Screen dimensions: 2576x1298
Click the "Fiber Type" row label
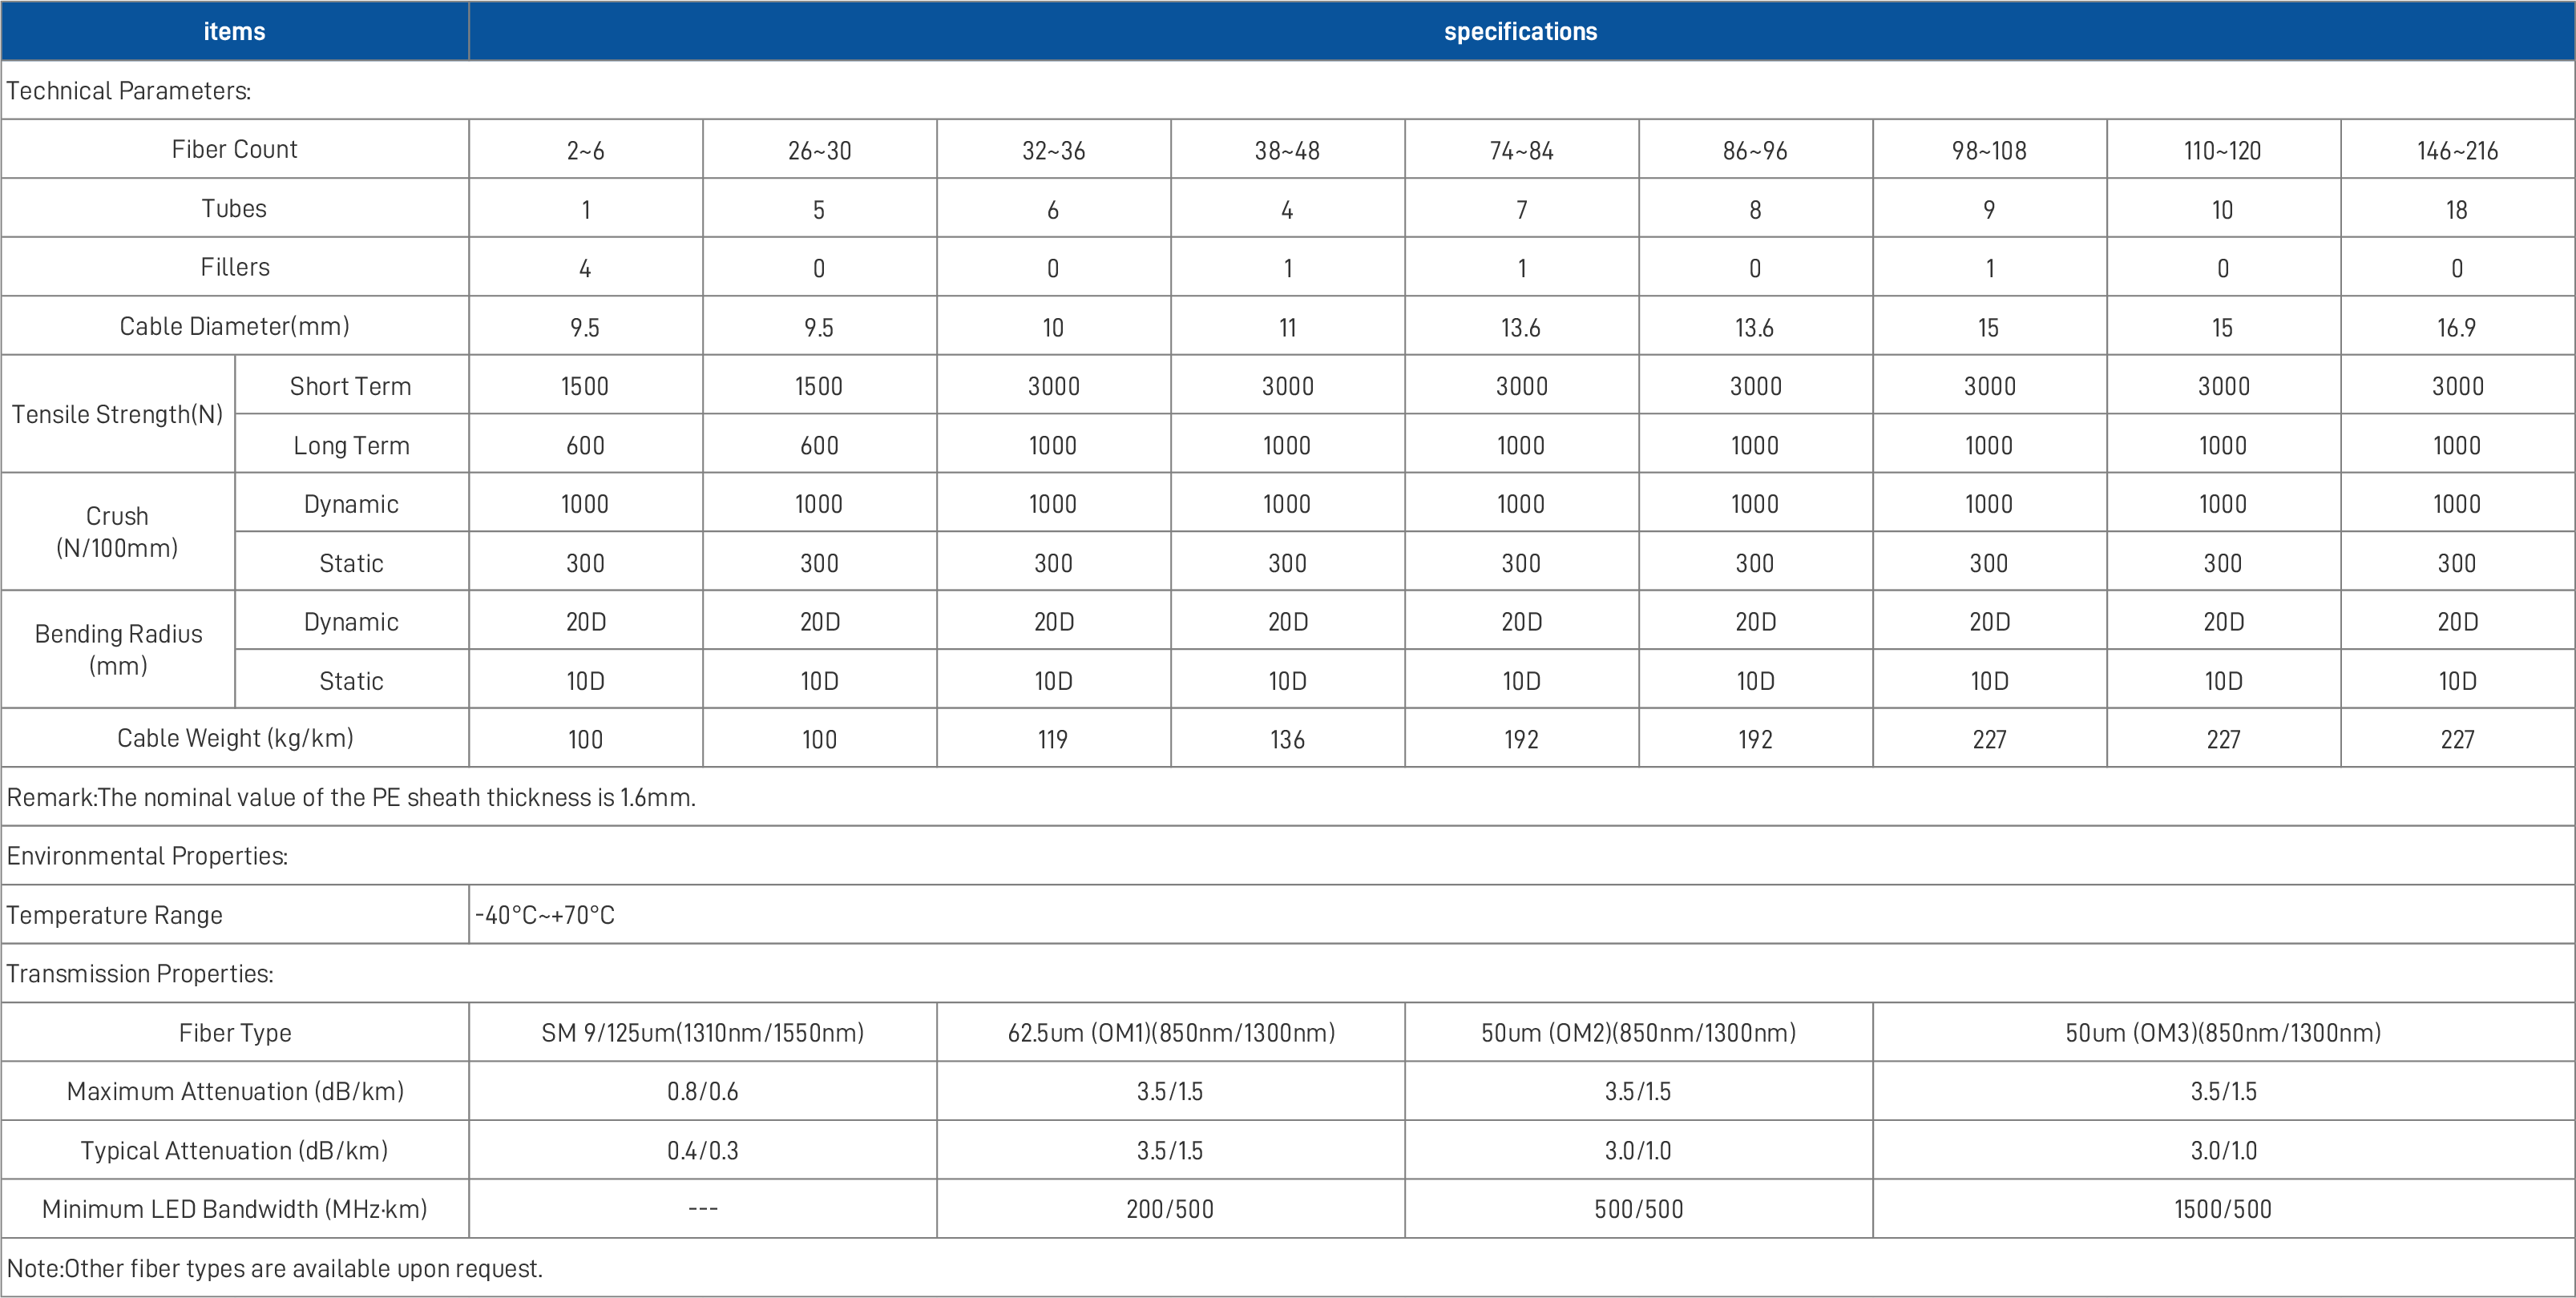[234, 1032]
